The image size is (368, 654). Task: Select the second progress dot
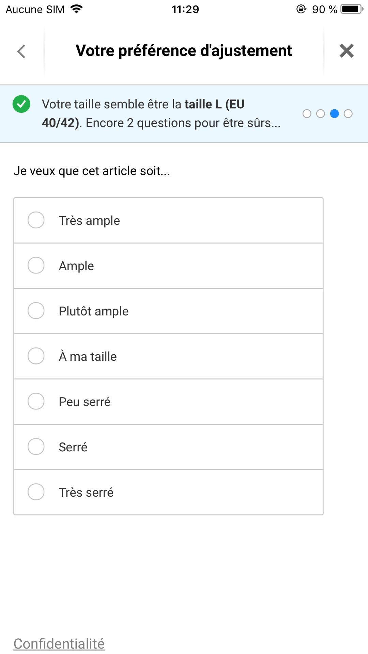point(321,114)
